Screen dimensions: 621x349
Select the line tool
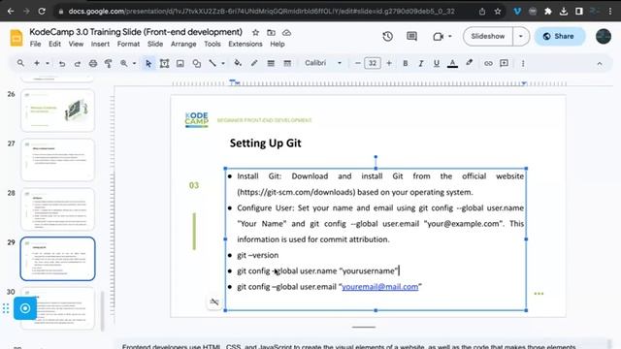click(212, 63)
